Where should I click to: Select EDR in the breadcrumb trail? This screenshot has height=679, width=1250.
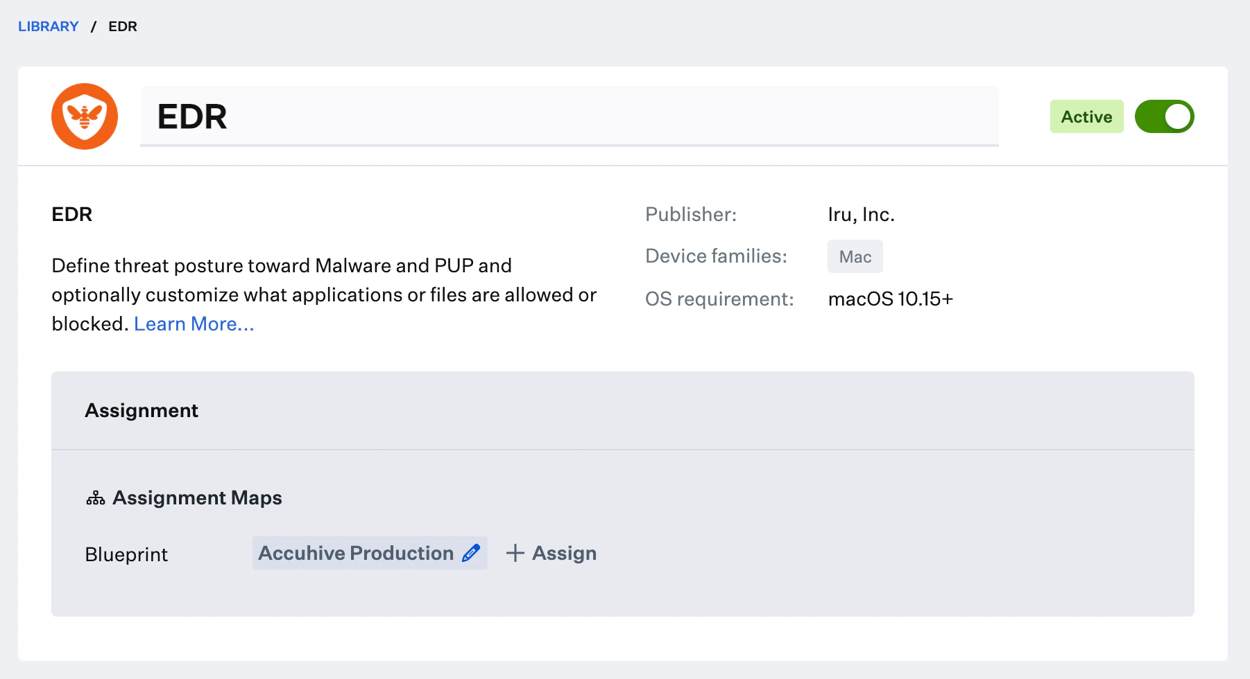pos(122,26)
